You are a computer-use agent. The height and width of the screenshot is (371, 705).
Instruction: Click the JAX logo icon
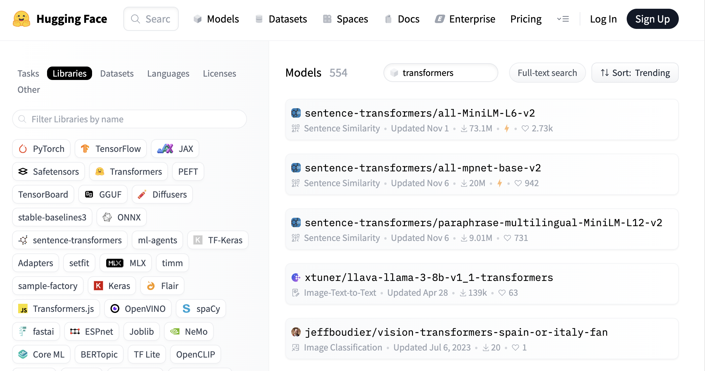(165, 149)
